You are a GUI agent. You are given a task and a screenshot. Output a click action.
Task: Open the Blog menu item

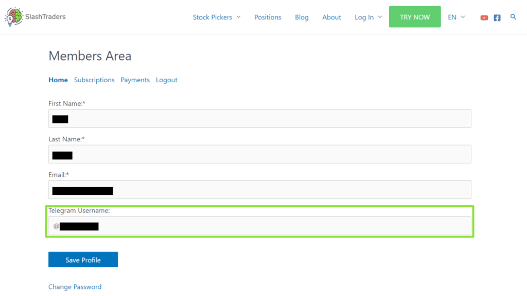point(302,17)
